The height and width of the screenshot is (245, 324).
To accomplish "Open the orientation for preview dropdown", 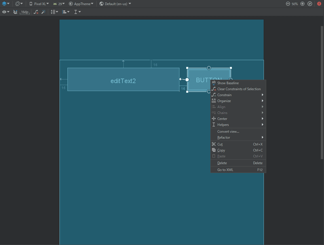I will [x=19, y=4].
